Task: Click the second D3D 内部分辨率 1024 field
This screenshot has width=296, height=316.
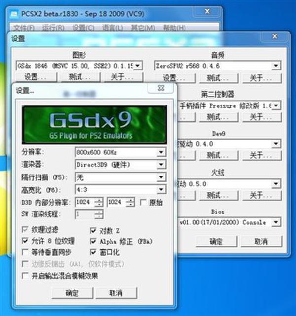Action: point(116,202)
